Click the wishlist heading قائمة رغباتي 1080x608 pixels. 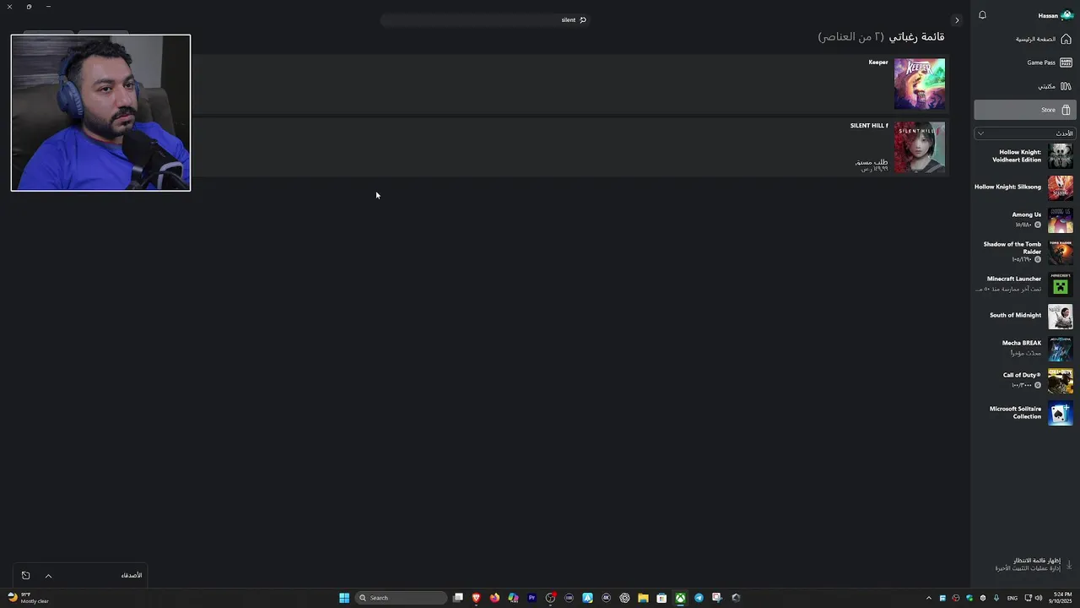(916, 36)
